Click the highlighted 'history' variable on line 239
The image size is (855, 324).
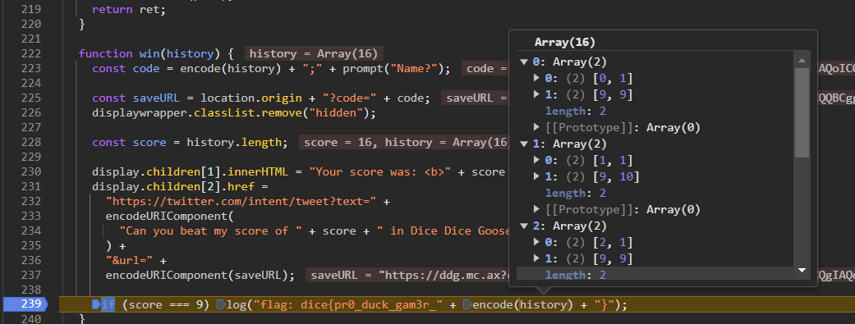[543, 304]
